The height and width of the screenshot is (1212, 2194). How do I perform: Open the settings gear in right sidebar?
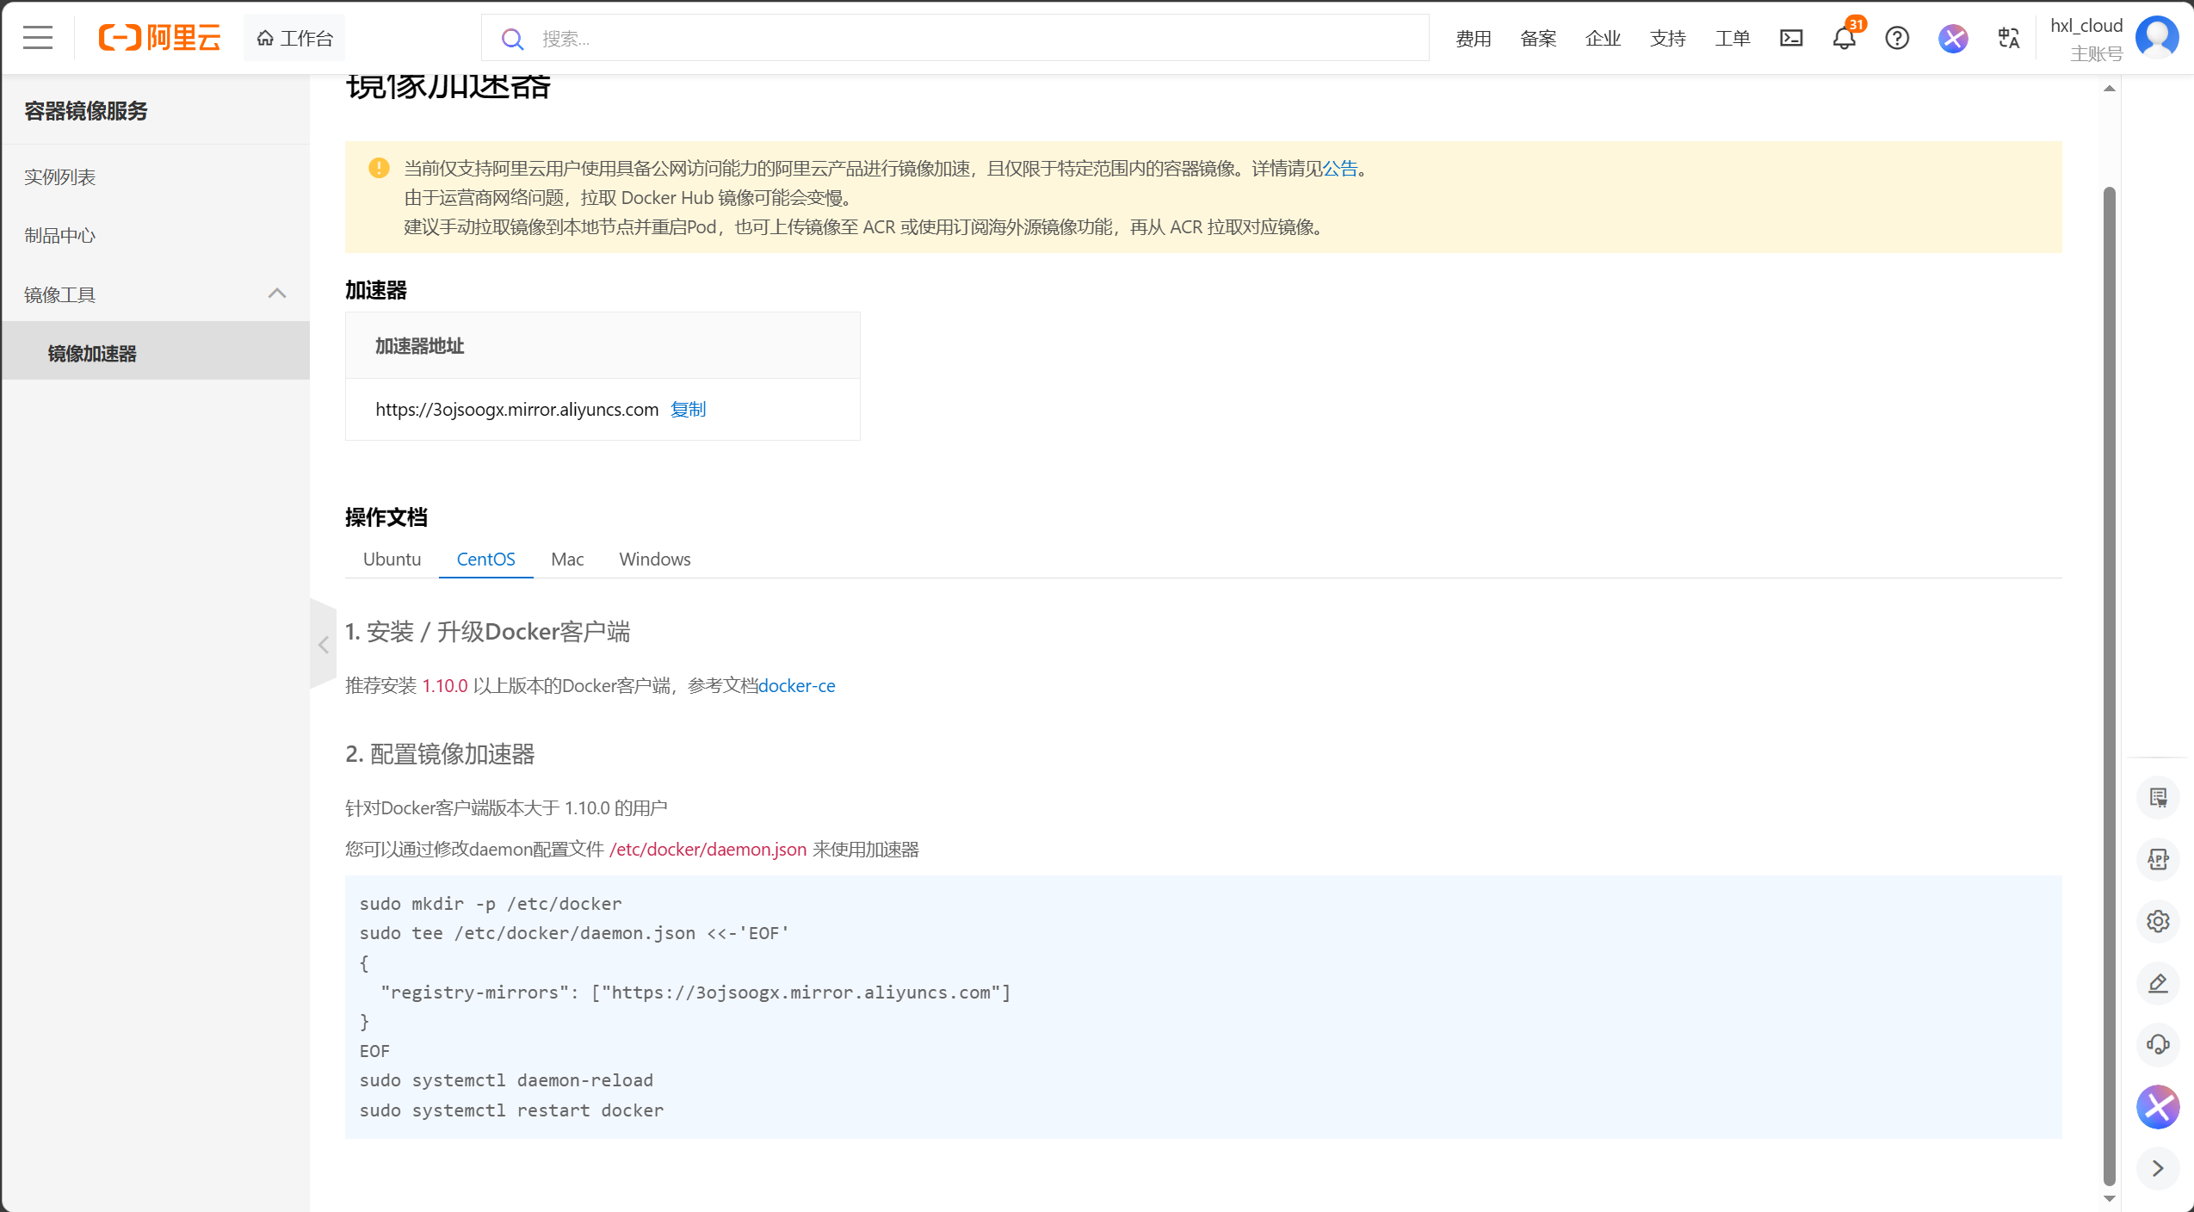[x=2157, y=921]
